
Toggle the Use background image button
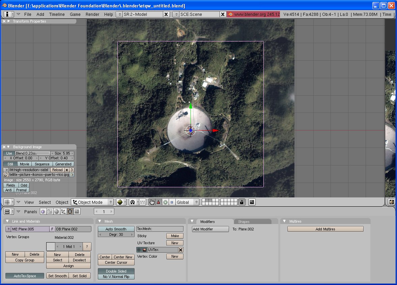click(x=9, y=153)
